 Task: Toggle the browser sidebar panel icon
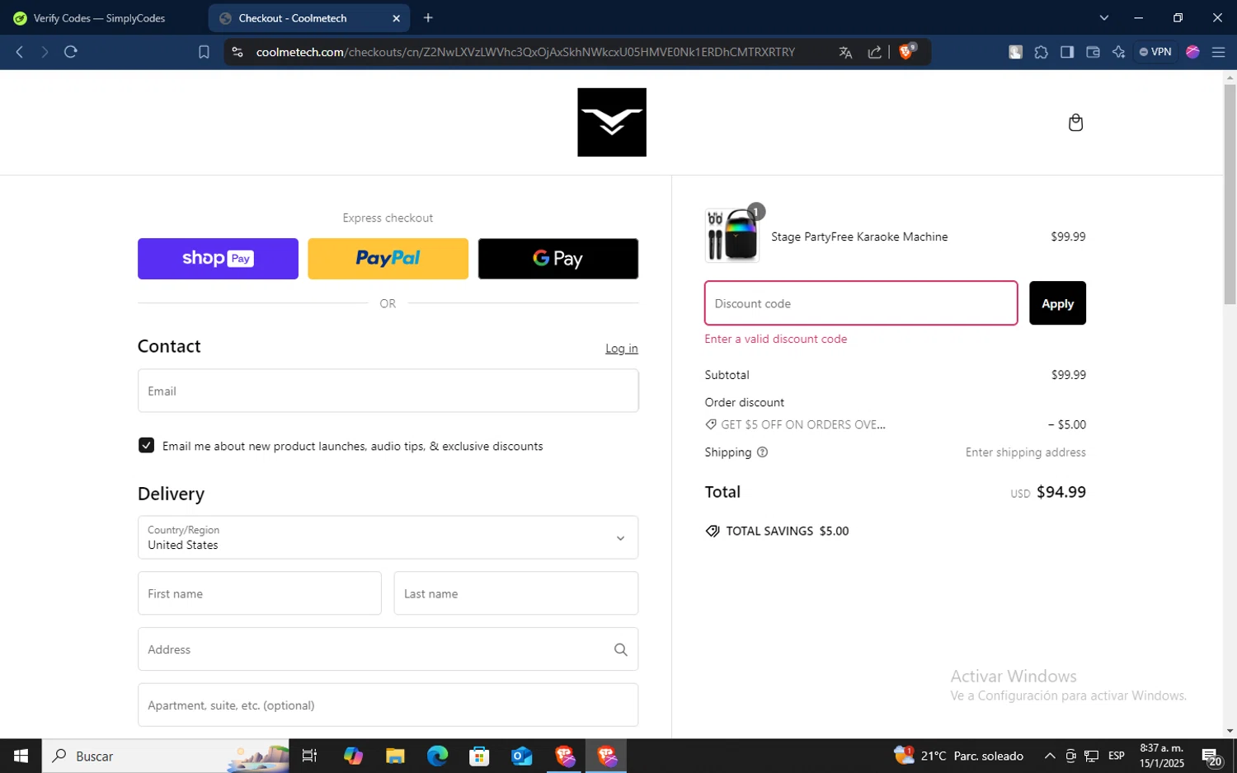click(1066, 52)
